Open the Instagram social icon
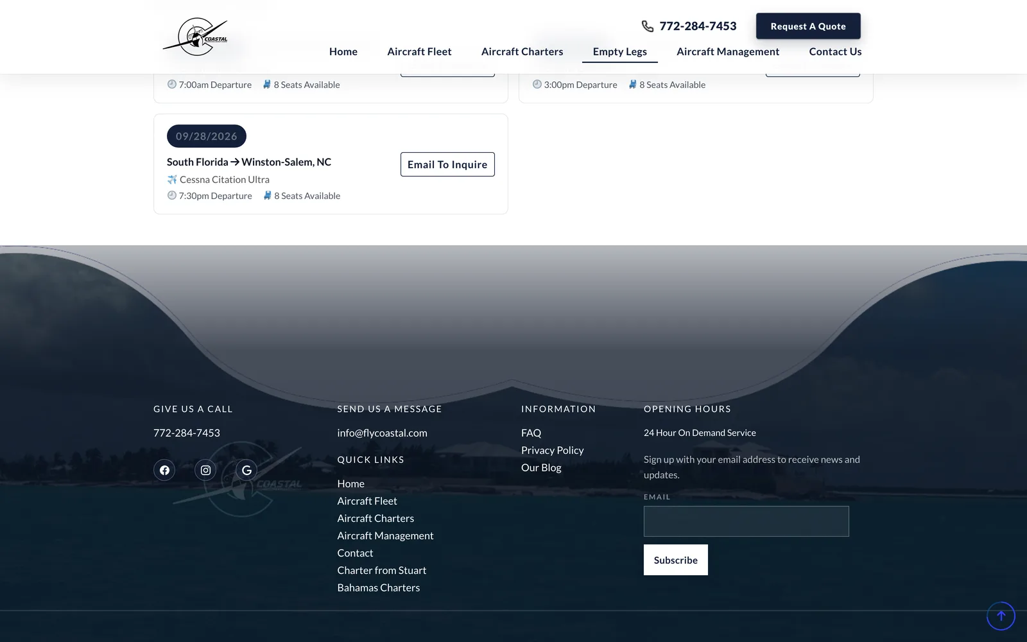This screenshot has height=642, width=1027. pyautogui.click(x=205, y=470)
